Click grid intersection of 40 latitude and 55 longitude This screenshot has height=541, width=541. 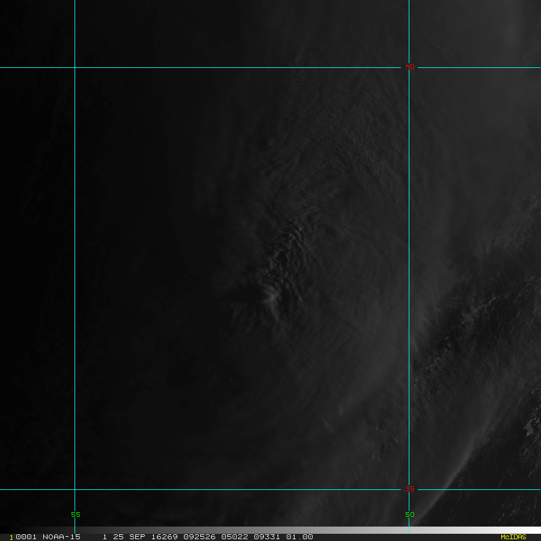[x=75, y=67]
